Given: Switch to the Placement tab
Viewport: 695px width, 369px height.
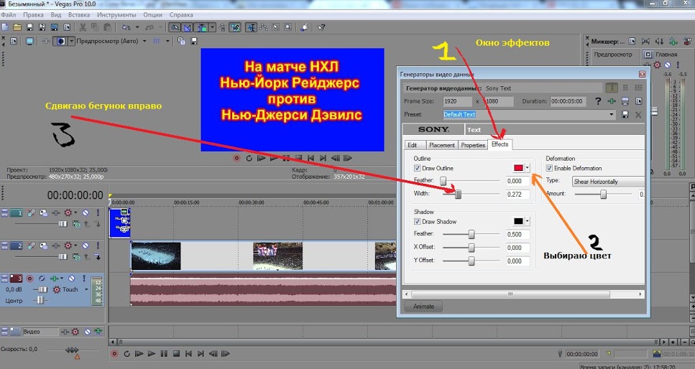Looking at the screenshot, I should [441, 145].
